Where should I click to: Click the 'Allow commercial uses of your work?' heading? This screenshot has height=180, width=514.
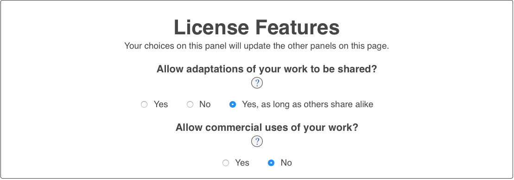click(267, 127)
